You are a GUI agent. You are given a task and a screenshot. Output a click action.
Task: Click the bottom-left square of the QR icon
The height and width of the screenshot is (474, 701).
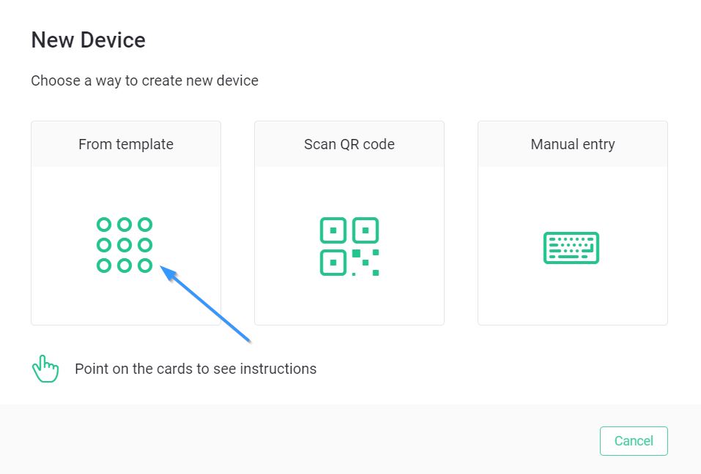[333, 263]
